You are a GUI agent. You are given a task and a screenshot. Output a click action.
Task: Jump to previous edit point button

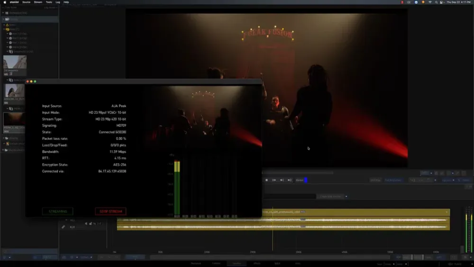coord(282,180)
